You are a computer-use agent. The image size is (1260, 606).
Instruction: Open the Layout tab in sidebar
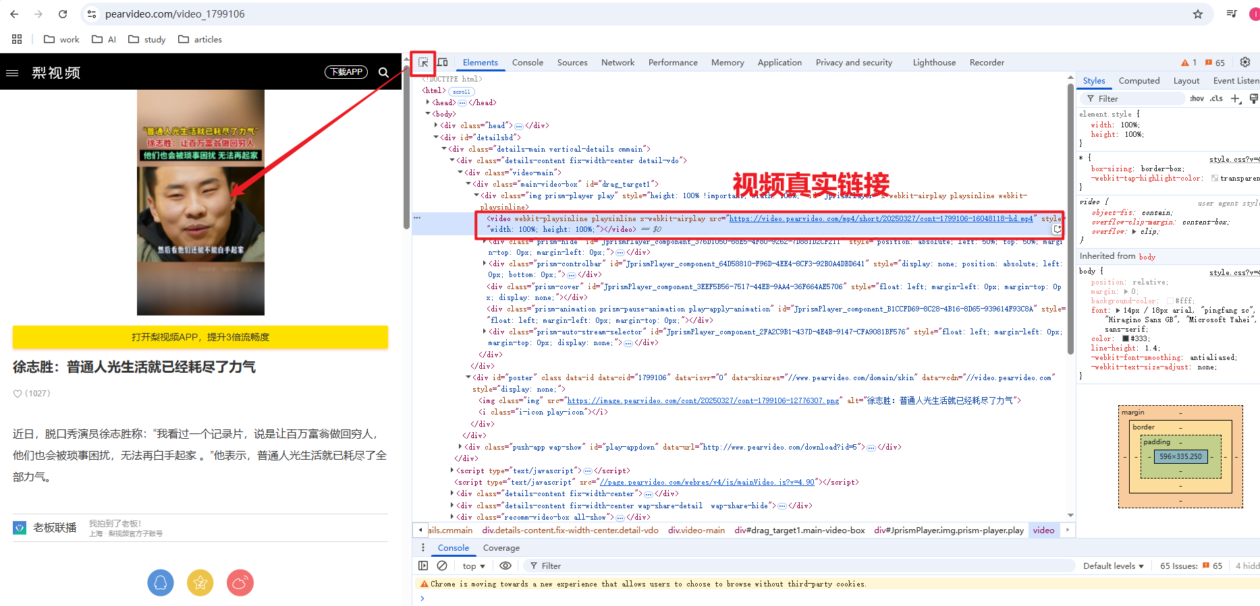pyautogui.click(x=1186, y=80)
